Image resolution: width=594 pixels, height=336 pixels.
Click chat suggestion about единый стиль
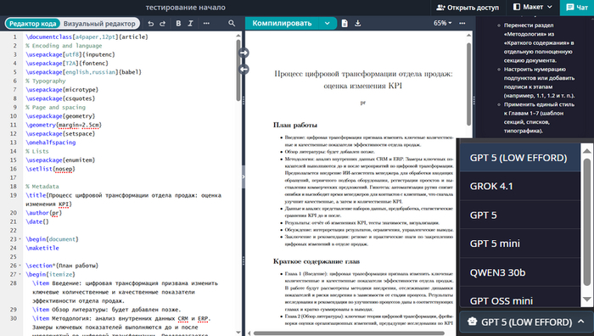(539, 117)
